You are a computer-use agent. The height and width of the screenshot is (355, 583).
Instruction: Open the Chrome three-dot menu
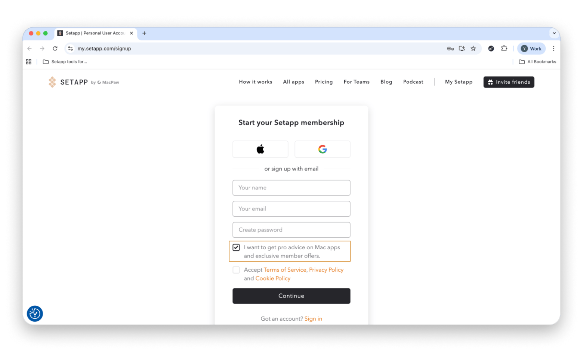pyautogui.click(x=553, y=49)
